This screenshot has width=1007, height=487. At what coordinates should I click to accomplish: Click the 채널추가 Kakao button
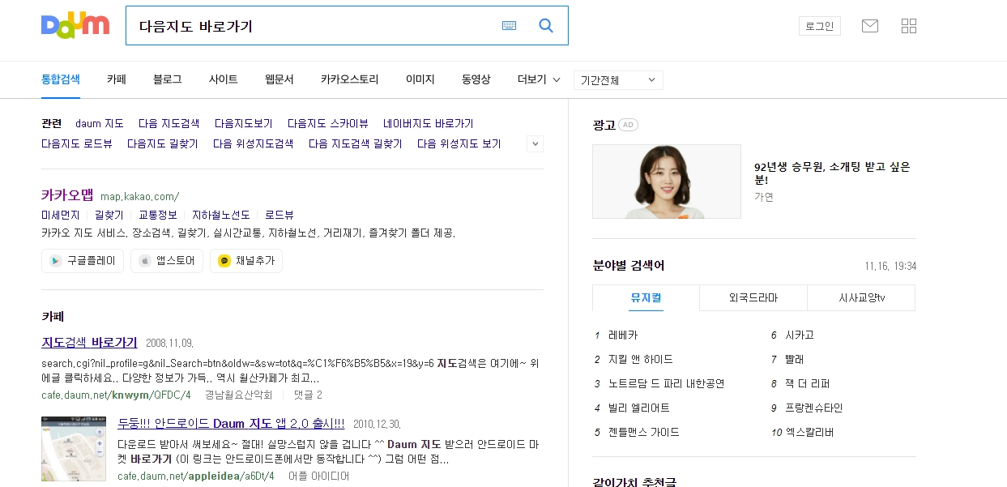click(x=246, y=261)
